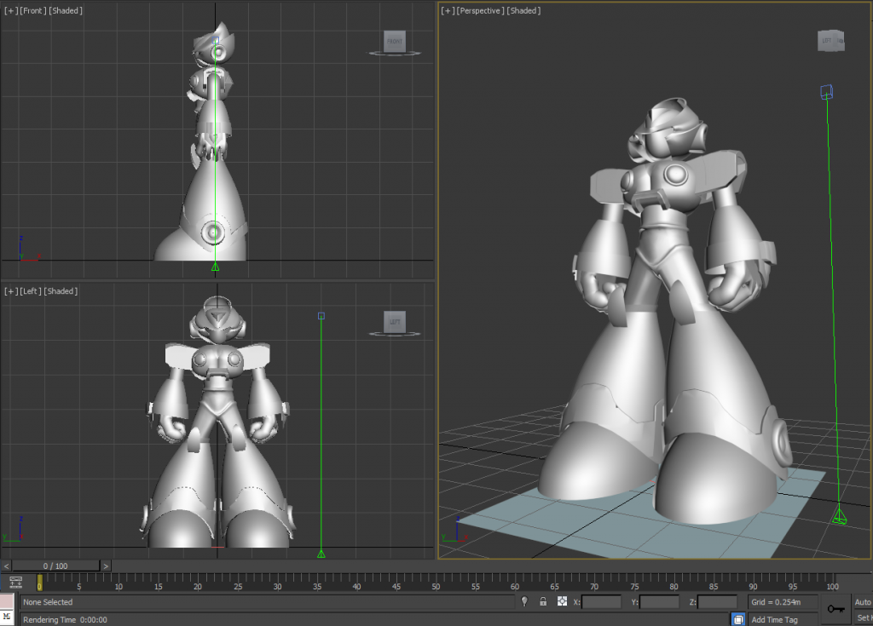Select the green camera at Left viewport bottom
Viewport: 873px width, 626px height.
321,554
